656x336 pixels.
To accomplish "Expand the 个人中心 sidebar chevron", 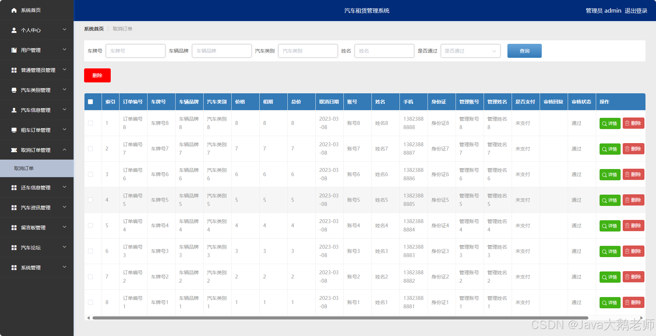I will 64,30.
